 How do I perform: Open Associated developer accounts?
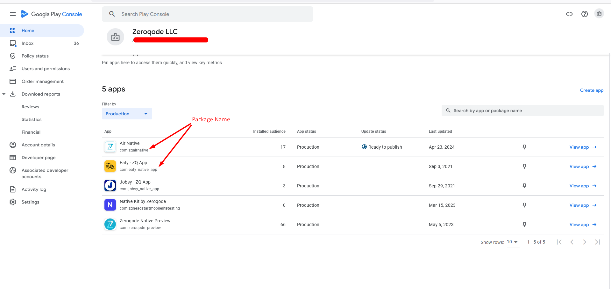pyautogui.click(x=42, y=173)
